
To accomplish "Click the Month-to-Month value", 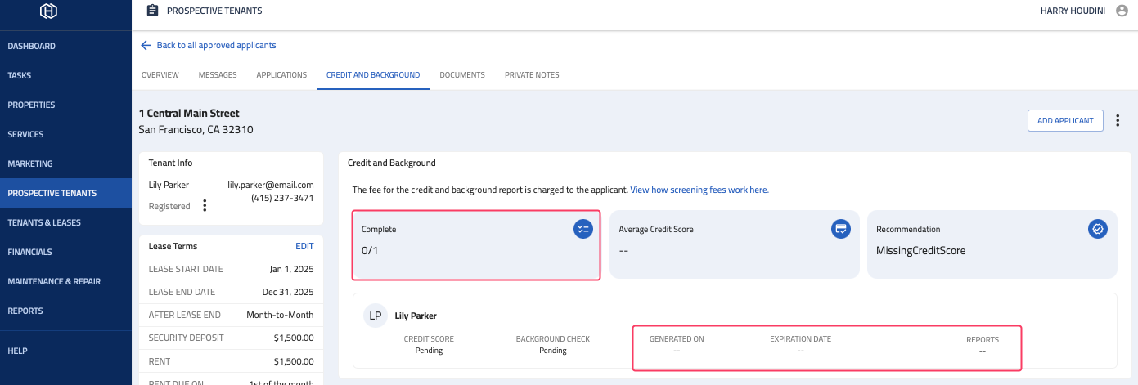I will (280, 315).
